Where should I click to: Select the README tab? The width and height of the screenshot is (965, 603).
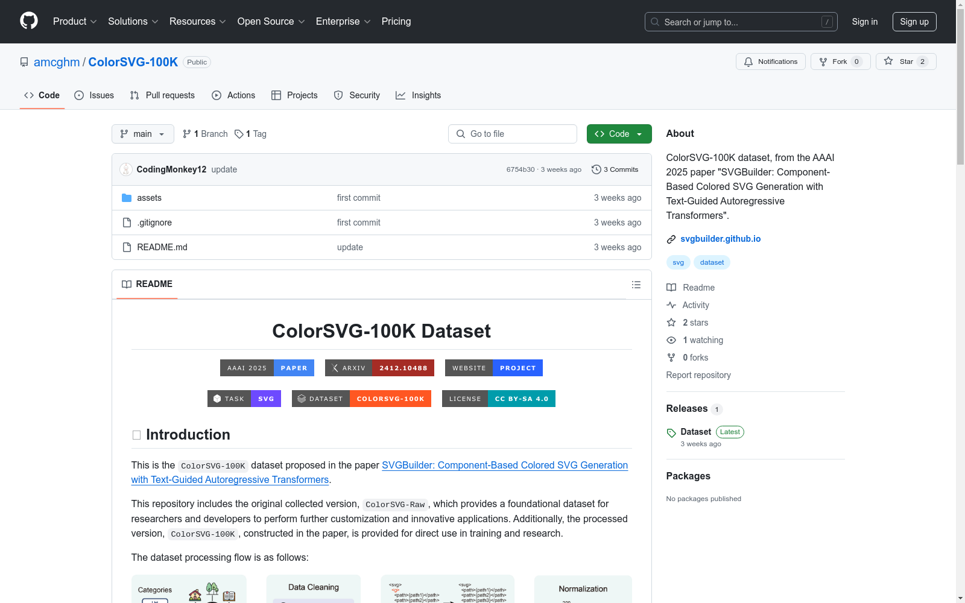tap(147, 284)
